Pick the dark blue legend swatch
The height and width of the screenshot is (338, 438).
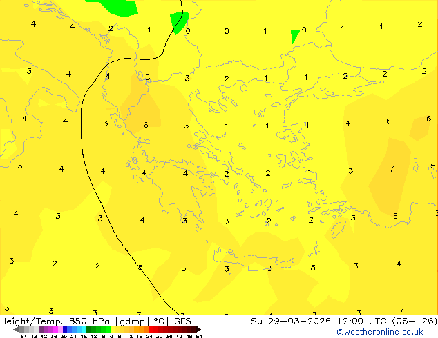[x=65, y=329]
